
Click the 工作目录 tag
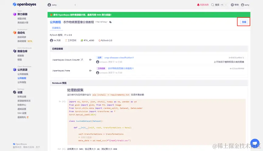tap(101, 68)
